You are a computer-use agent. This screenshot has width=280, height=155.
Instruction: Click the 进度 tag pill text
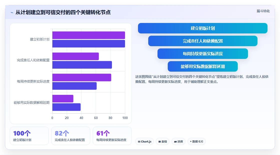(180, 142)
